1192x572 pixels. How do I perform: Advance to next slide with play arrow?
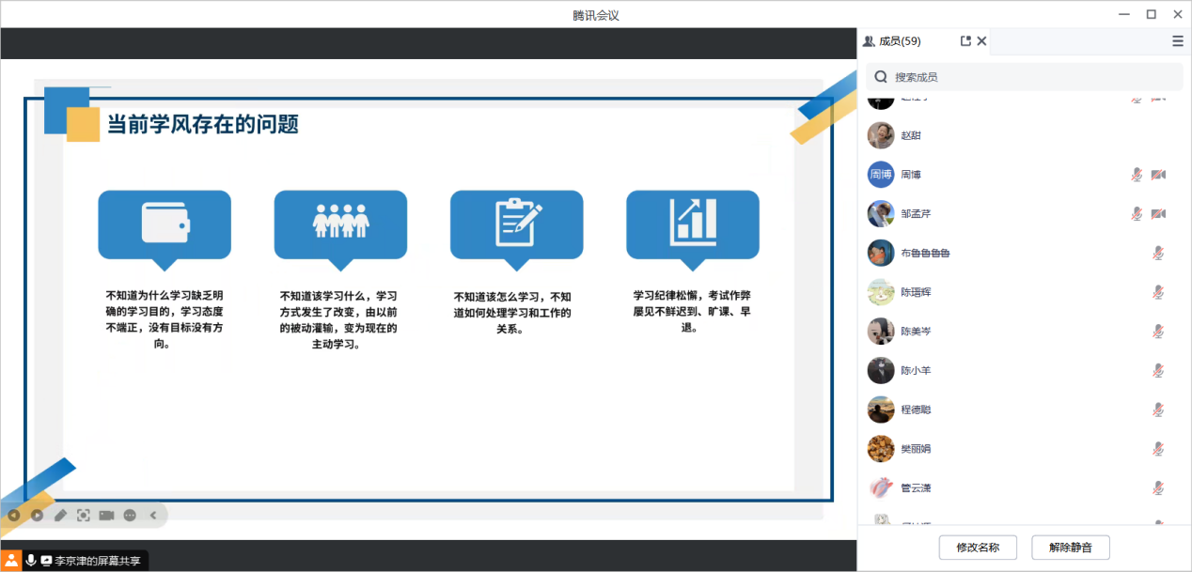pyautogui.click(x=38, y=515)
